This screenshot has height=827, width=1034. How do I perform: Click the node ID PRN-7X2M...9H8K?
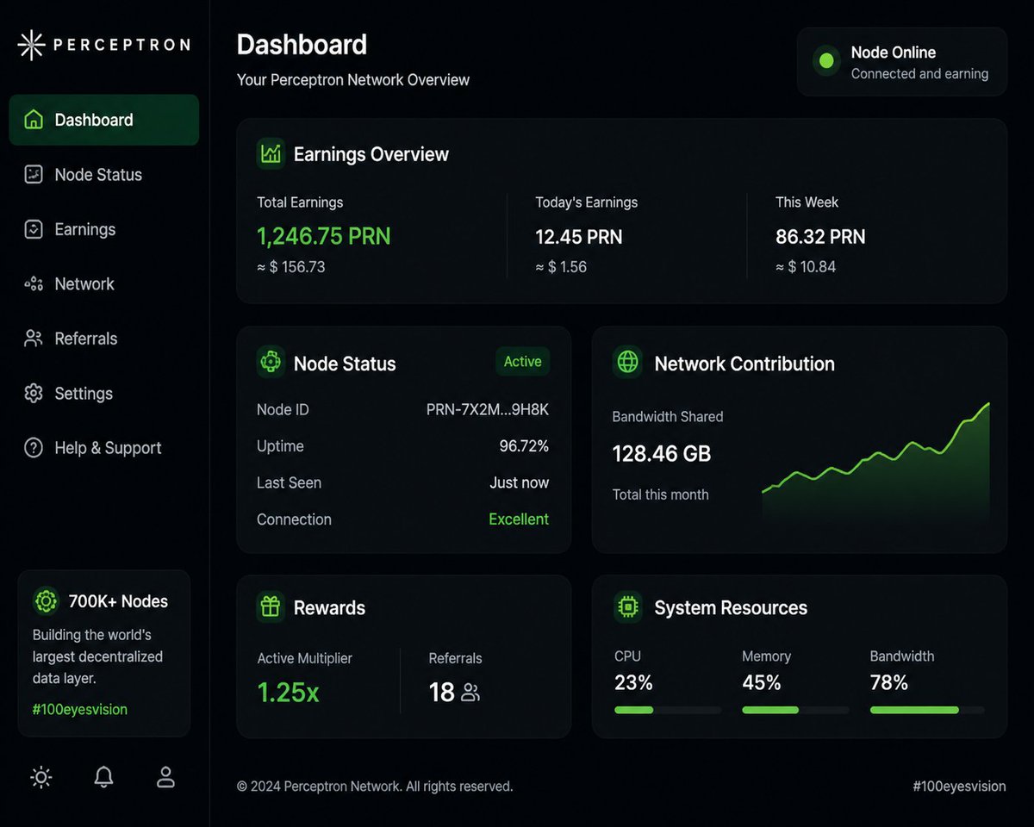tap(488, 410)
